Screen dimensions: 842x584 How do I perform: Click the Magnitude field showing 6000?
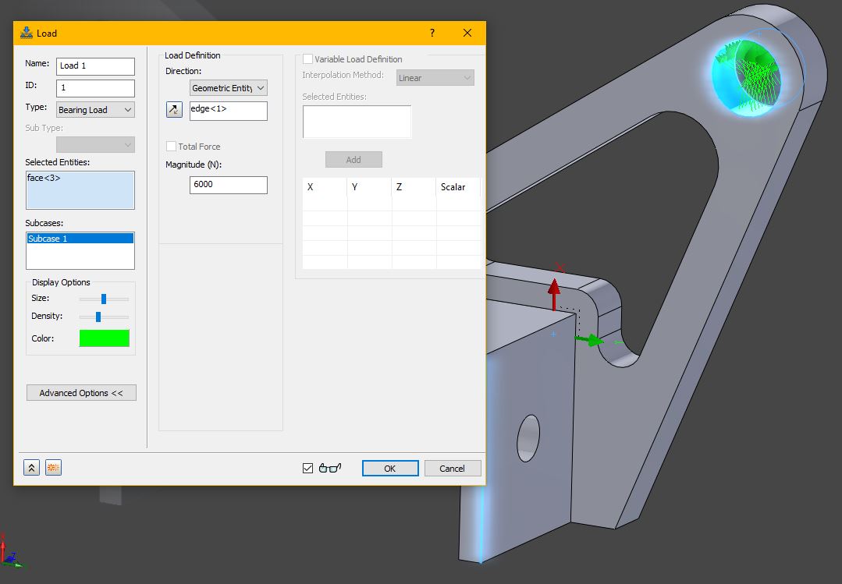(x=228, y=184)
